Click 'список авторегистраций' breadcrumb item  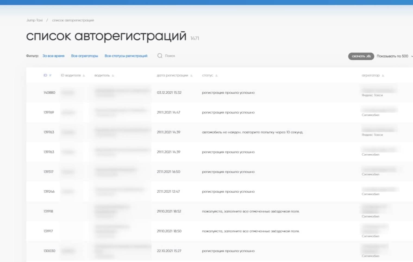pyautogui.click(x=73, y=20)
